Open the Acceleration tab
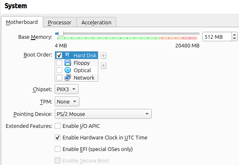The image size is (239, 165). pos(96,22)
